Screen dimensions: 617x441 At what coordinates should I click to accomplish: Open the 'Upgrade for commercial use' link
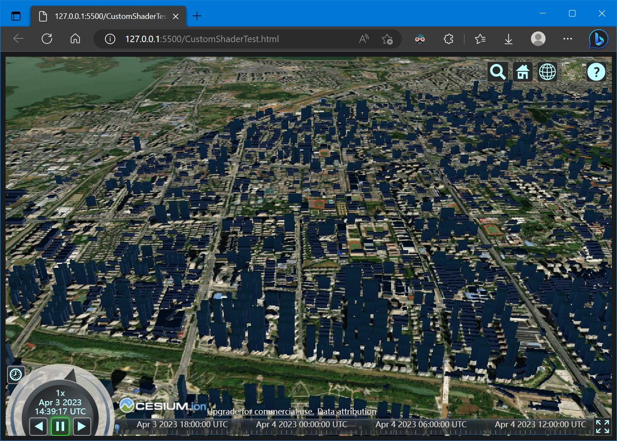coord(260,412)
